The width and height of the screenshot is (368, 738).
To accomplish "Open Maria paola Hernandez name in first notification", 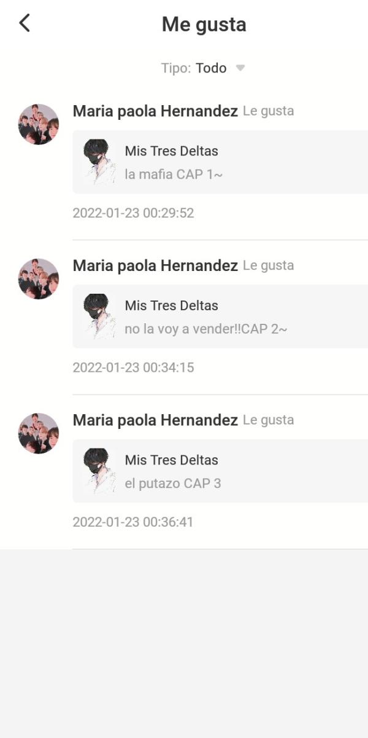I will (x=155, y=111).
